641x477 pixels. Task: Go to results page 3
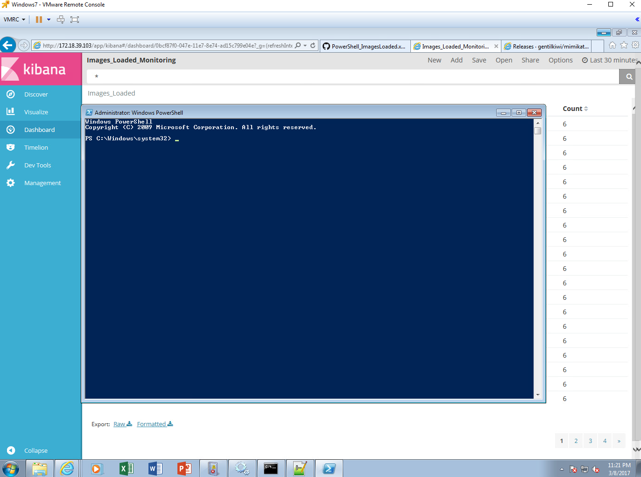tap(591, 441)
